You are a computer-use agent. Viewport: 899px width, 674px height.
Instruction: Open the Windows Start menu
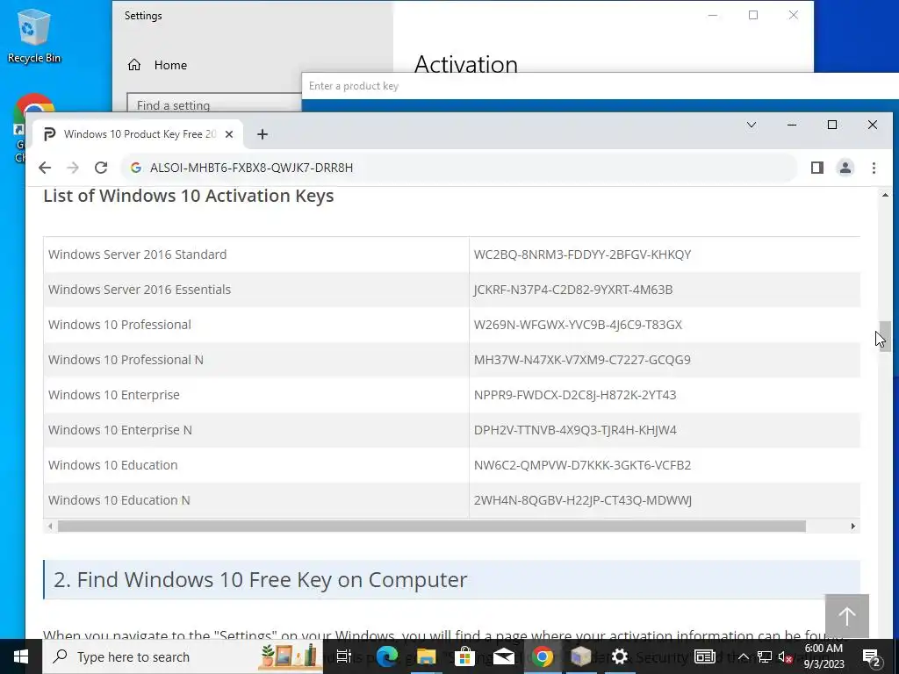(21, 656)
